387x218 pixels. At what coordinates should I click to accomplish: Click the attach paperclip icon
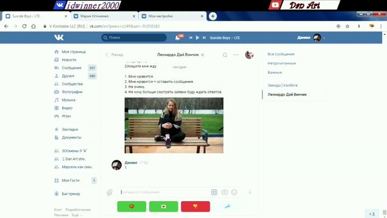pyautogui.click(x=109, y=193)
